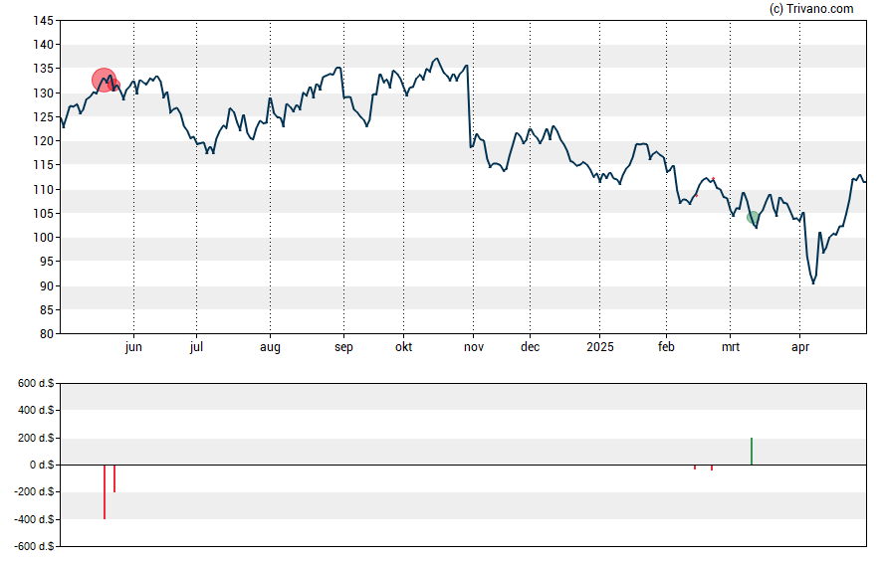
Task: Click the '200 d.$' axis label
Action: click(x=36, y=438)
